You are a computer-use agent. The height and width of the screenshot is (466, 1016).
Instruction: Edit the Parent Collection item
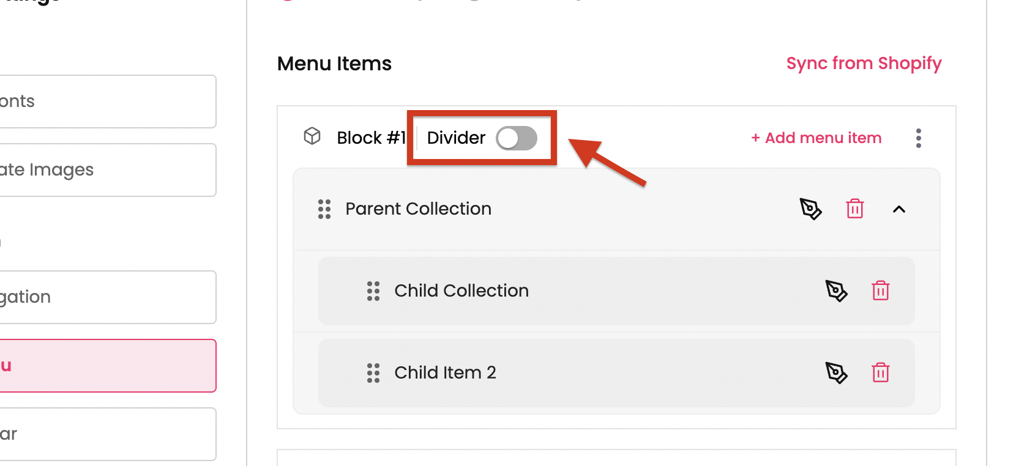click(x=811, y=209)
